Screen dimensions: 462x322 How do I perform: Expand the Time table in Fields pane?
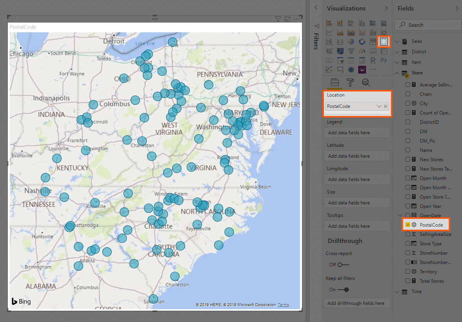(396, 292)
